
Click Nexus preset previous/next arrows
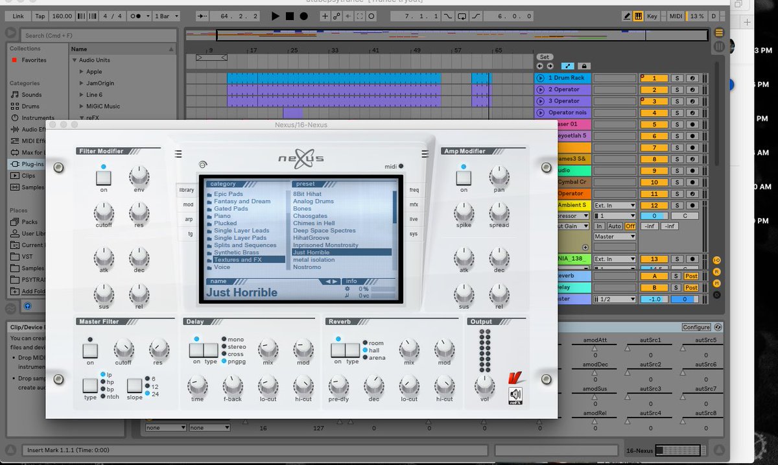point(332,281)
